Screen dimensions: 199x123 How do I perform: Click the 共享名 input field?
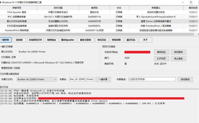(82, 79)
